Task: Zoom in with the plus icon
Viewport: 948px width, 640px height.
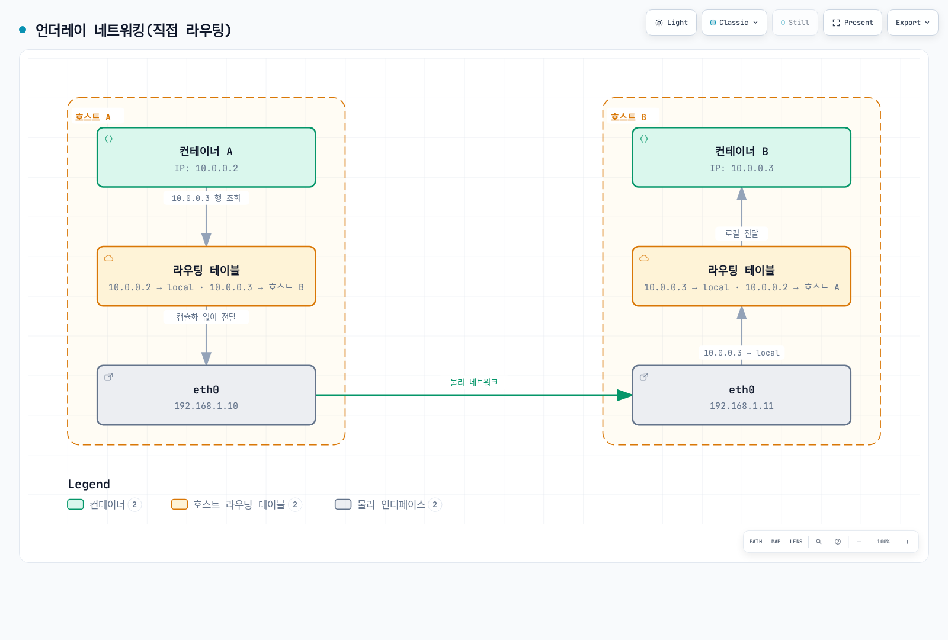Action: click(907, 542)
